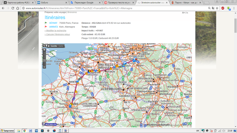
Task: Switch the map to Carte view
Action: coord(61,46)
